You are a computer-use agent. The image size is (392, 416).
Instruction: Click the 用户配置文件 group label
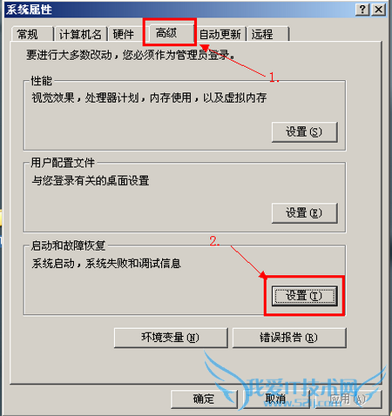63,163
